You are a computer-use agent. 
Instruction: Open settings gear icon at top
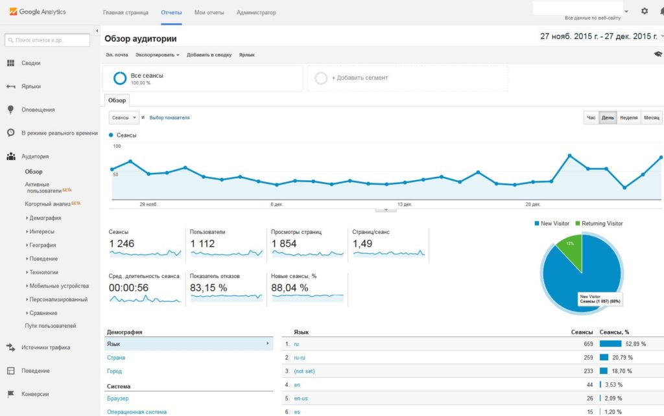(645, 11)
